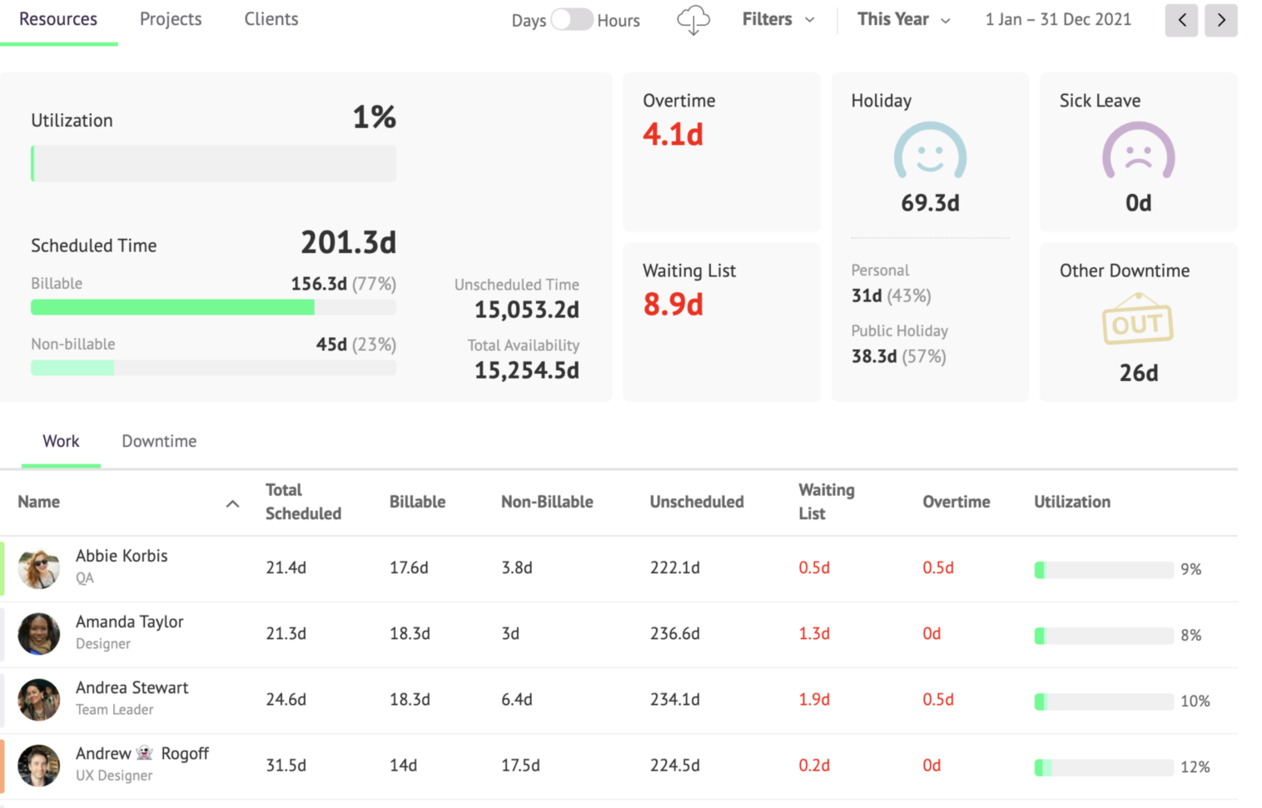Click Amanda Taylor's profile avatar
The image size is (1262, 808).
(38, 634)
